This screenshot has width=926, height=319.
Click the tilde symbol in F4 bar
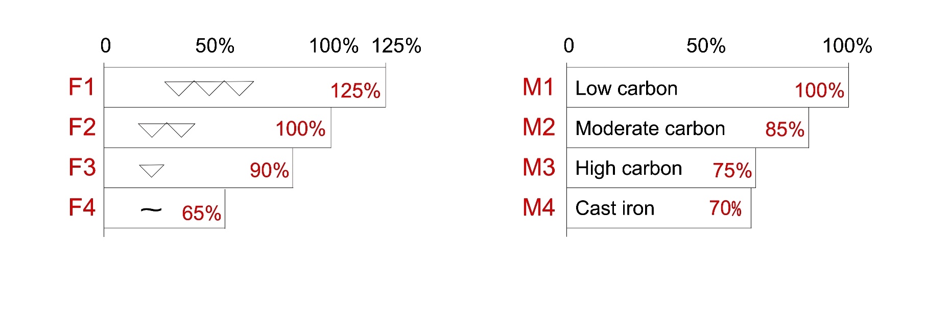pyautogui.click(x=151, y=209)
